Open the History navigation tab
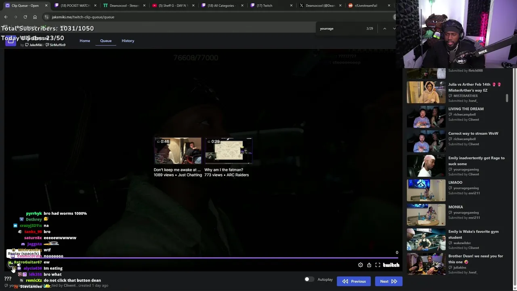The height and width of the screenshot is (291, 517). pyautogui.click(x=128, y=41)
